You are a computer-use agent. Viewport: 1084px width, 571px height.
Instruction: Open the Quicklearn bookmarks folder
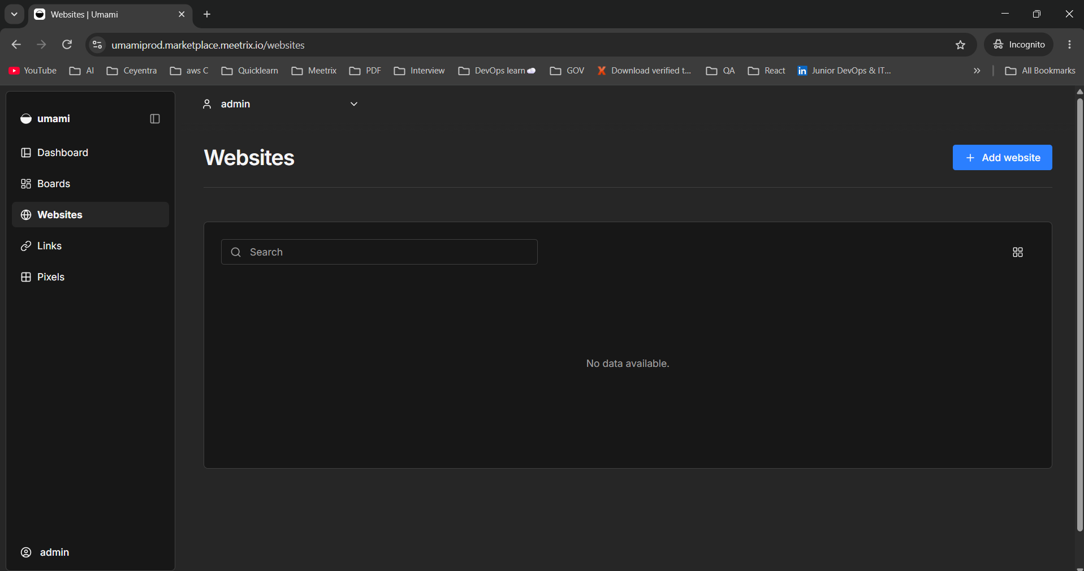coord(250,71)
